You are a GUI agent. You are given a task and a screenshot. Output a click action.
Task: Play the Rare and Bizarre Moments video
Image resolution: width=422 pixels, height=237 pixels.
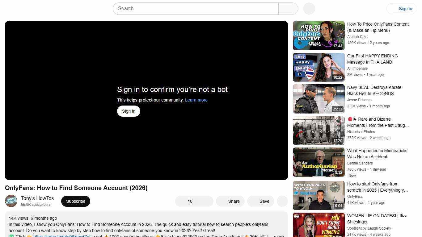pyautogui.click(x=319, y=130)
